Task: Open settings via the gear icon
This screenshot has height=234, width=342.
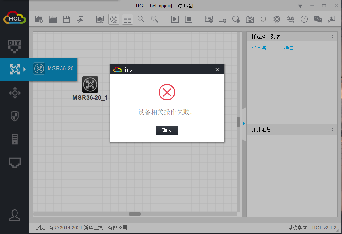Action: point(277,19)
